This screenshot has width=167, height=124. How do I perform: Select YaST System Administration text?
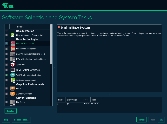click(x=28, y=75)
